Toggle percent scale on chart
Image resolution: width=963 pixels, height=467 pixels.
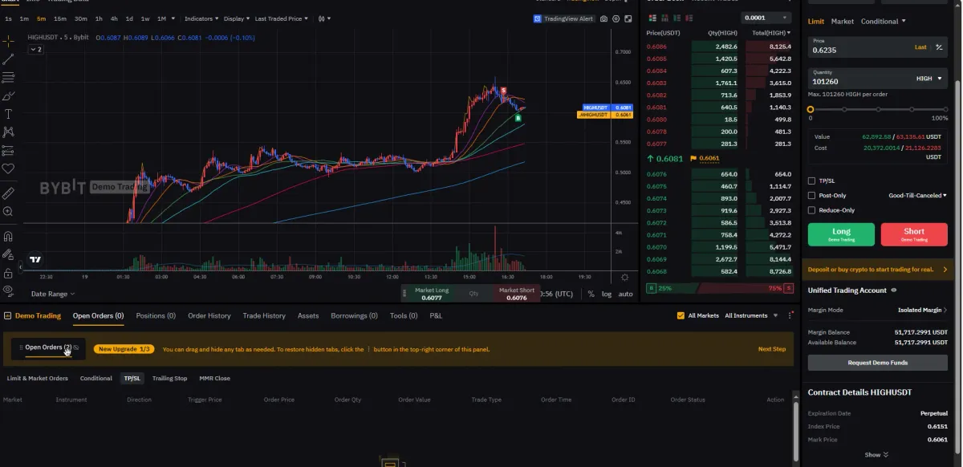[x=591, y=294]
